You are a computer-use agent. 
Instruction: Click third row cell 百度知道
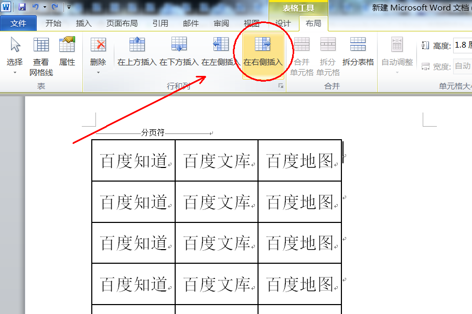click(x=133, y=243)
